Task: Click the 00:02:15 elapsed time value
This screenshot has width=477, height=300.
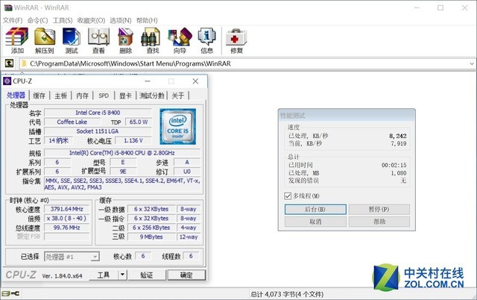Action: coord(394,165)
